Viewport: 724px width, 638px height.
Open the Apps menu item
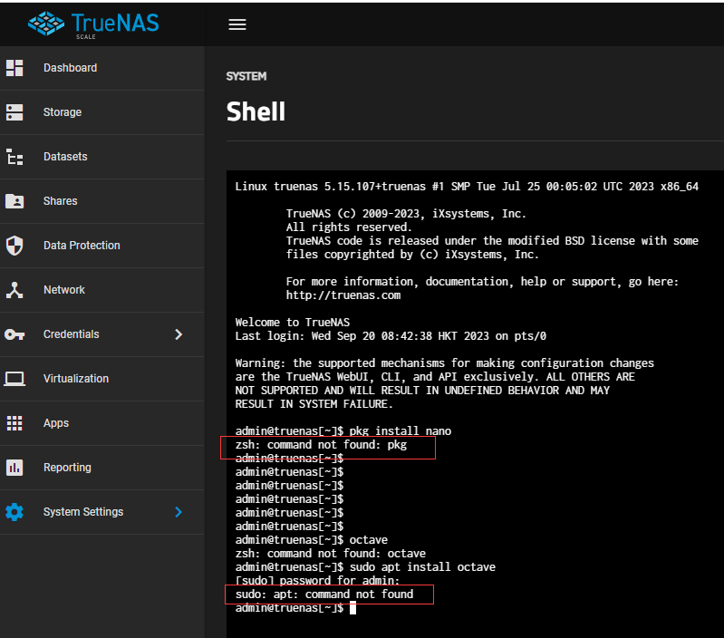pyautogui.click(x=102, y=423)
